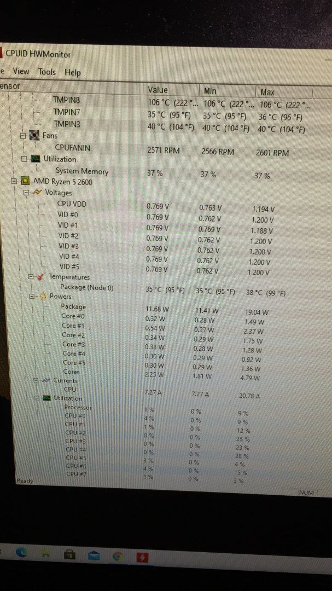Collapse the motherboard Utilization node above System Memory
This screenshot has width=332, height=591.
tap(25, 159)
